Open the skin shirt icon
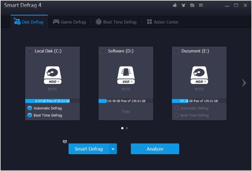The height and width of the screenshot is (171, 252). pyautogui.click(x=183, y=5)
